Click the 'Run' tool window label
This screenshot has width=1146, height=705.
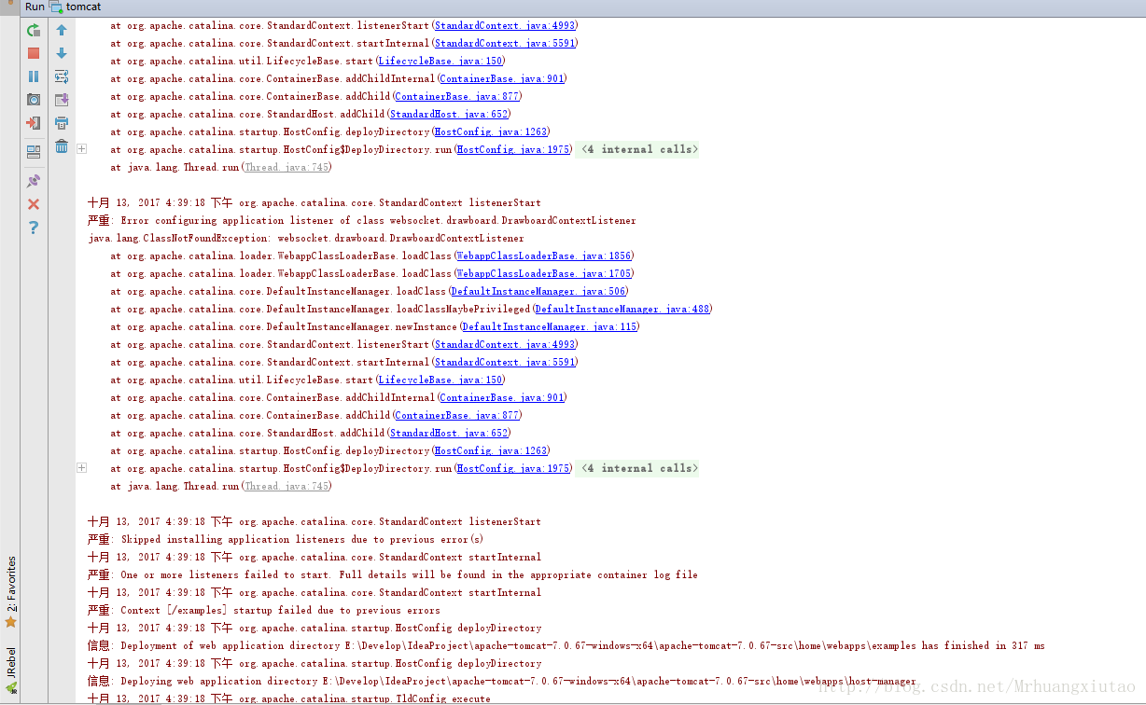click(35, 7)
